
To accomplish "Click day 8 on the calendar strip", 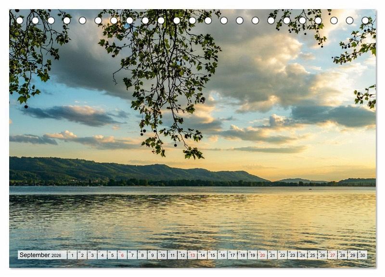I will click(x=142, y=255).
